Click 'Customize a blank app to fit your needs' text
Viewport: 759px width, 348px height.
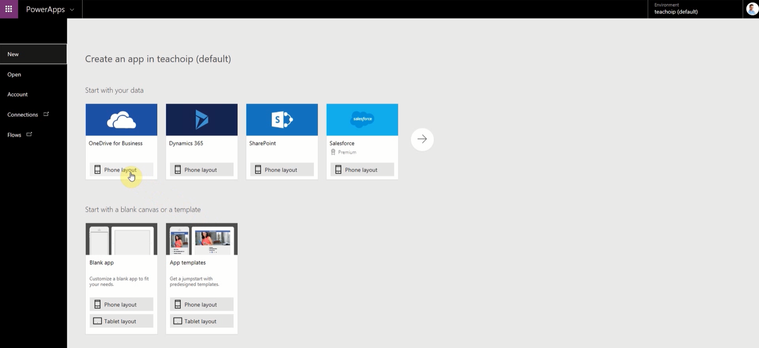point(119,282)
